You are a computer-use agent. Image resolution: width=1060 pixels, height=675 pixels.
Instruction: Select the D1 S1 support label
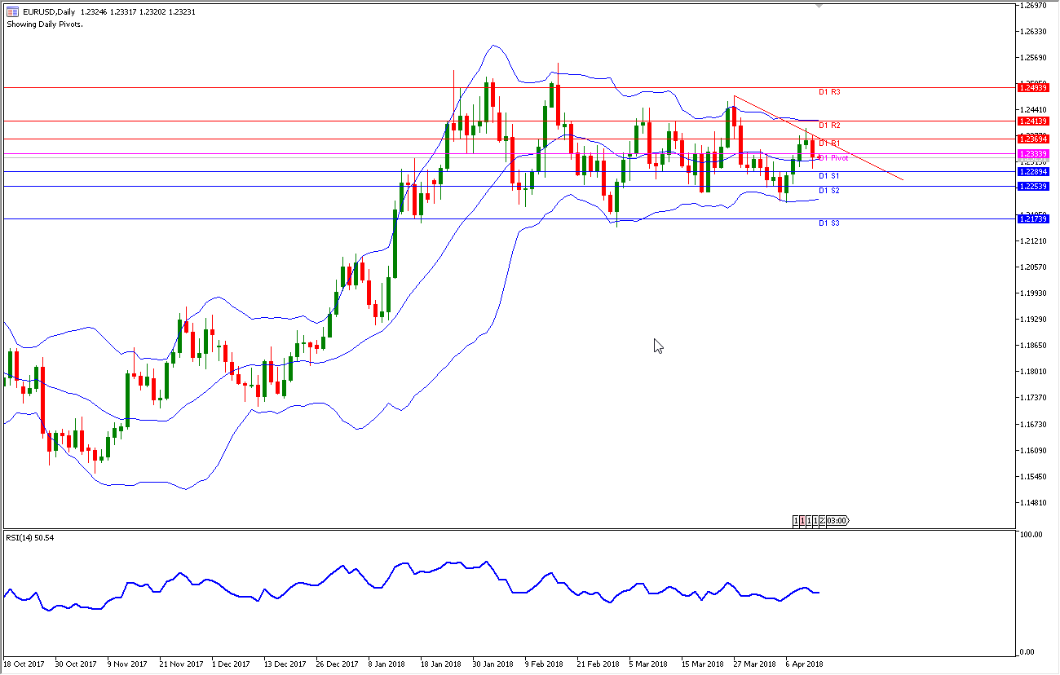[829, 176]
